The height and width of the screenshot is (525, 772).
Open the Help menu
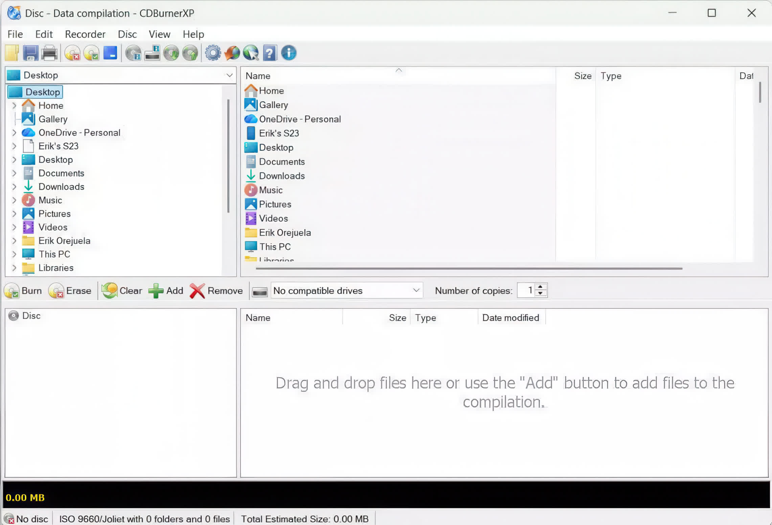tap(194, 34)
